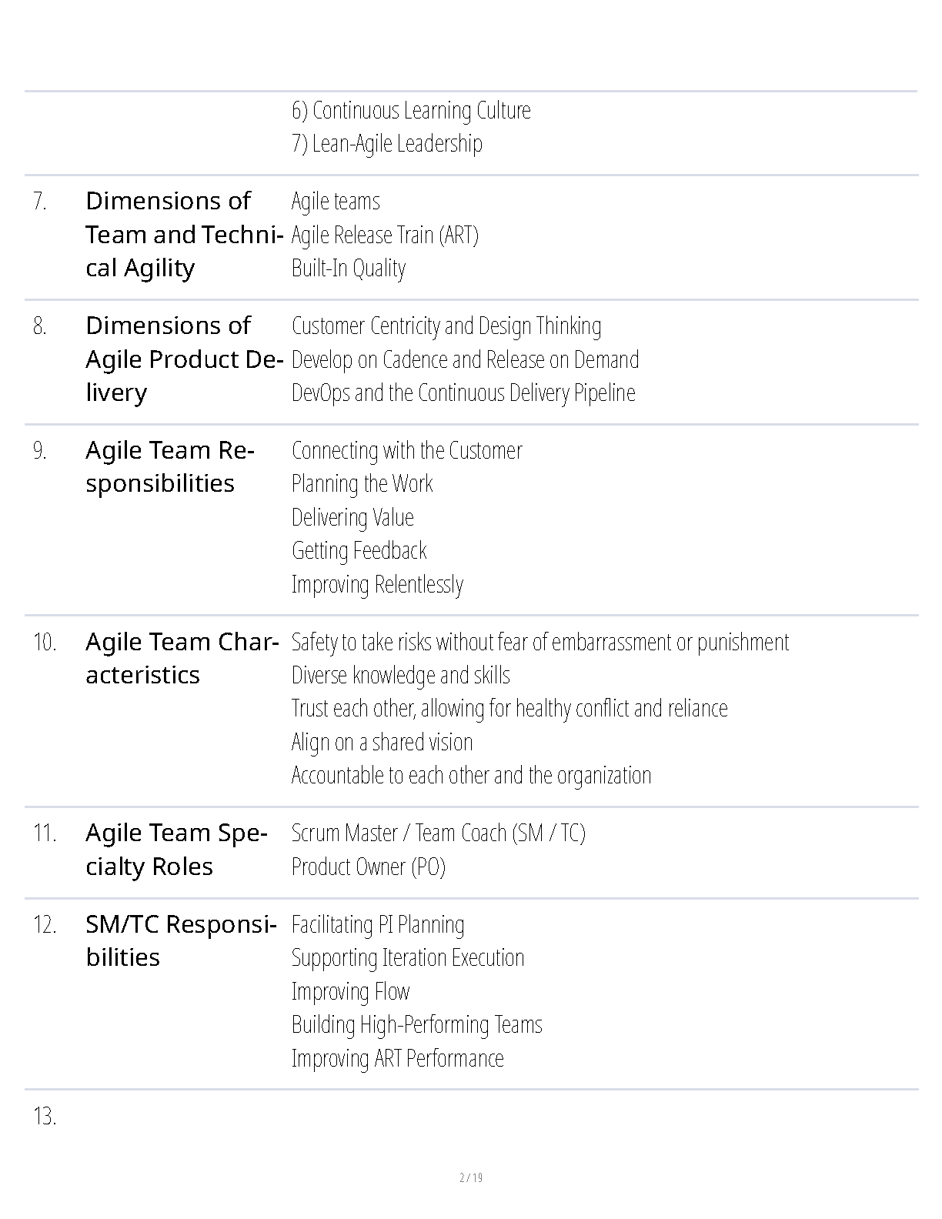The height and width of the screenshot is (1219, 942).
Task: Select 'Customer Centricity and Design Thinking' line
Action: (446, 326)
